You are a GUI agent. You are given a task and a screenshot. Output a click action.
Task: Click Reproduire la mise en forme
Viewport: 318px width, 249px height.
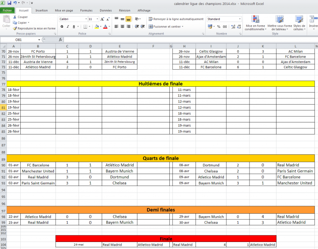(x=34, y=28)
